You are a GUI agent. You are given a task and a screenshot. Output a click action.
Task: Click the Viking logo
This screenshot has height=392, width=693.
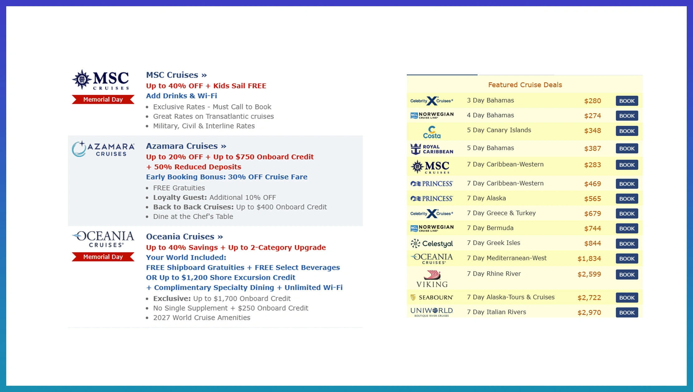click(432, 279)
